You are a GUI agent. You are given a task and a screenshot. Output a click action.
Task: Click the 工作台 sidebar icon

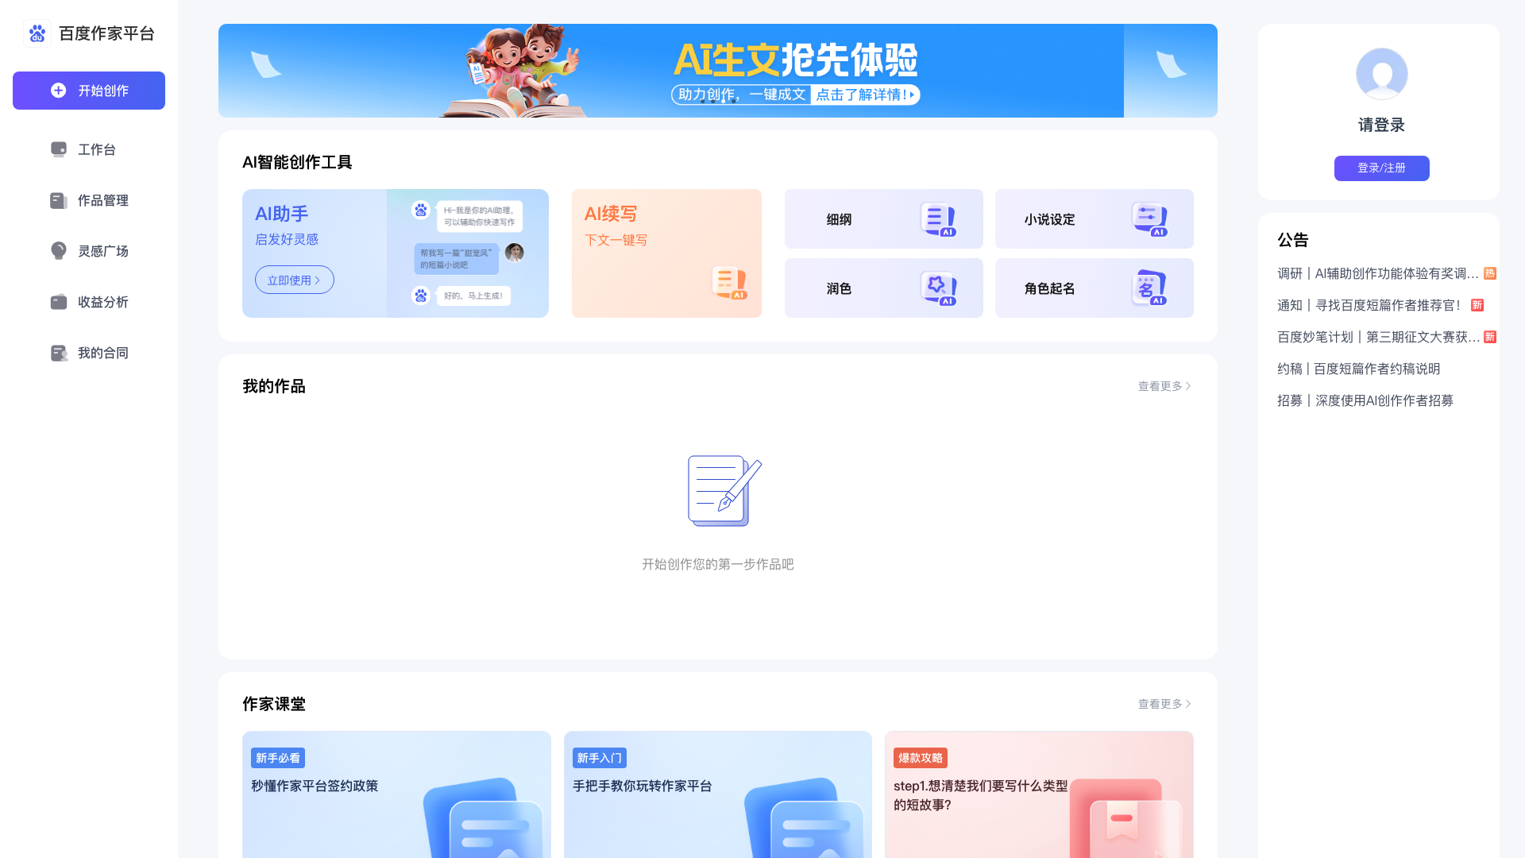click(x=59, y=149)
